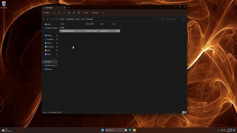
Task: Select Users in the address breadcrumb
Action: tap(78, 19)
